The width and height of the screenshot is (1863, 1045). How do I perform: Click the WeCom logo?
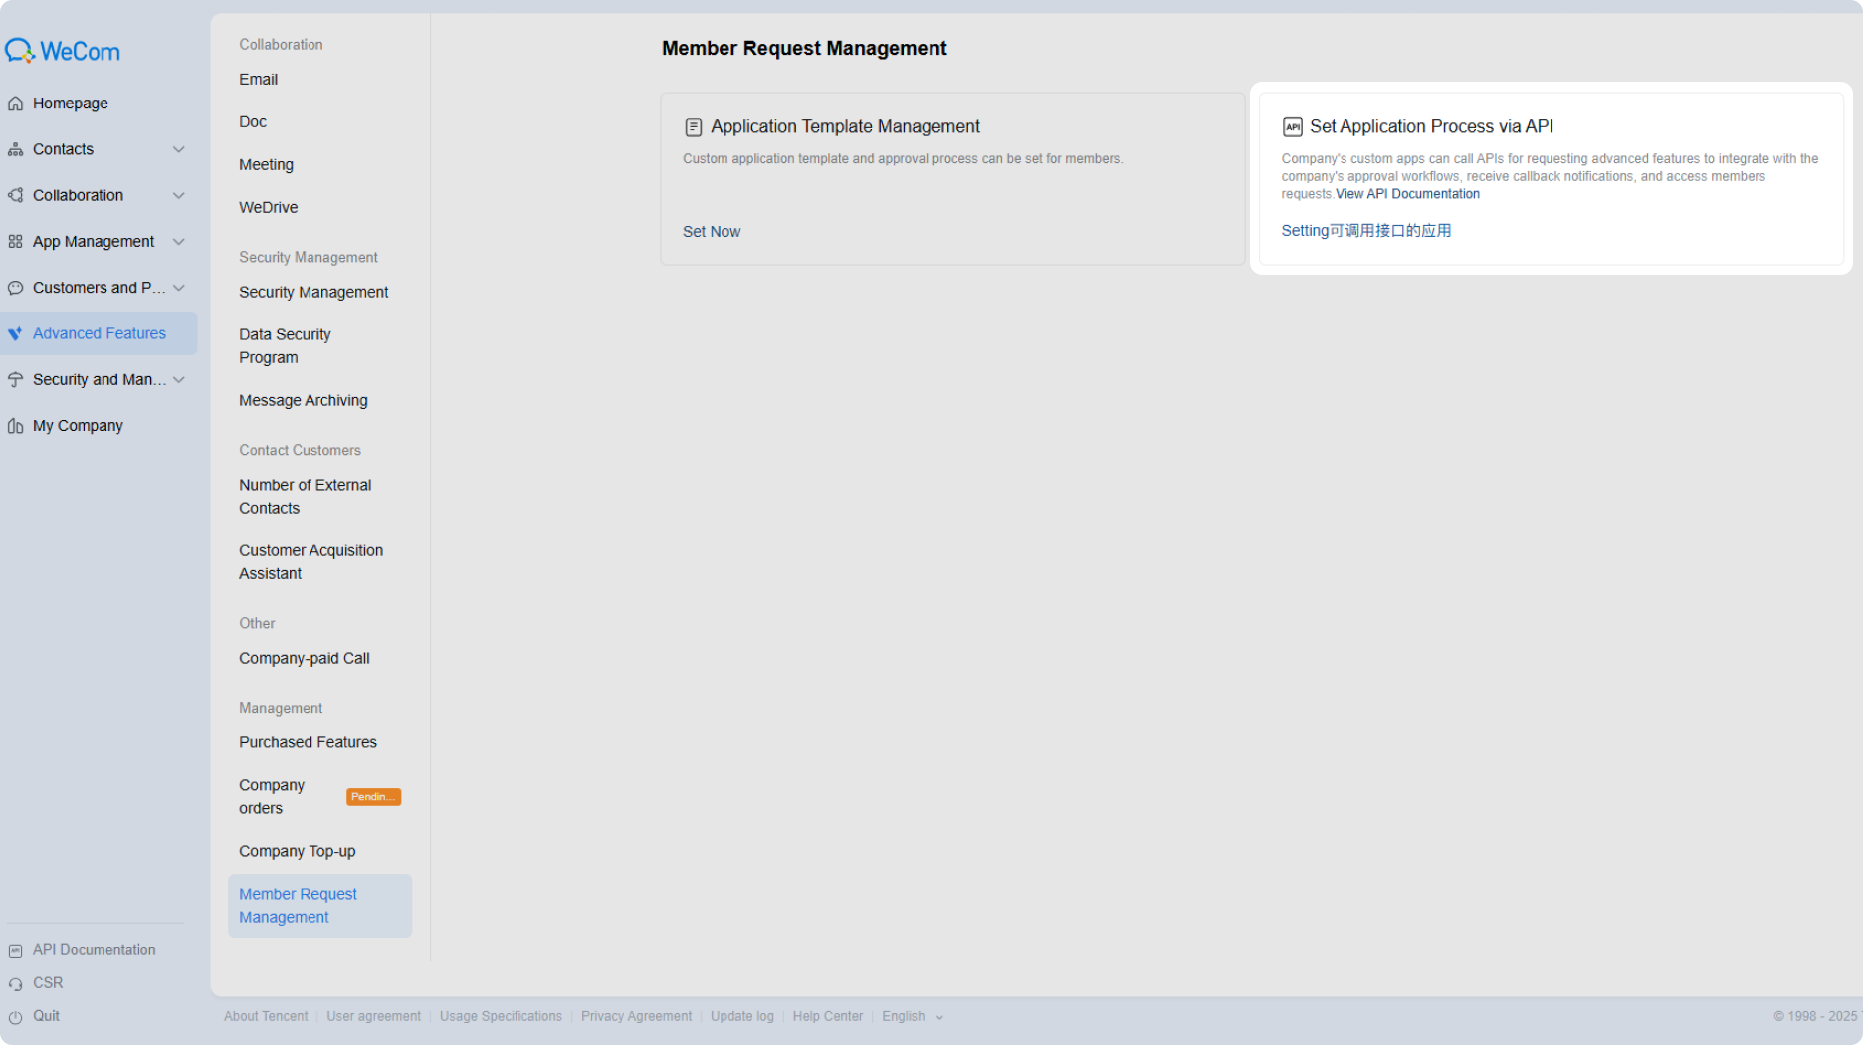pyautogui.click(x=63, y=51)
